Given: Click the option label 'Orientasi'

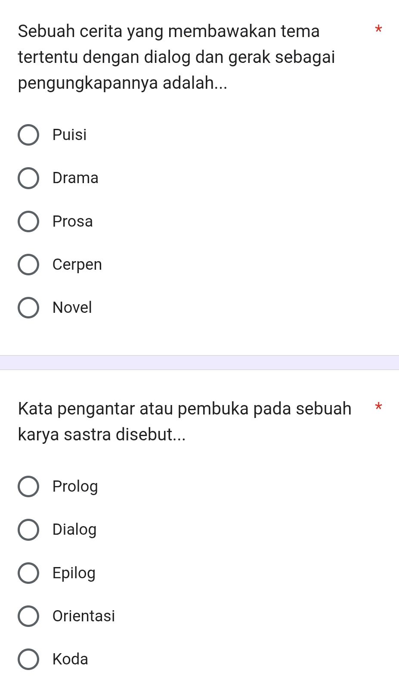Looking at the screenshot, I should (x=83, y=616).
